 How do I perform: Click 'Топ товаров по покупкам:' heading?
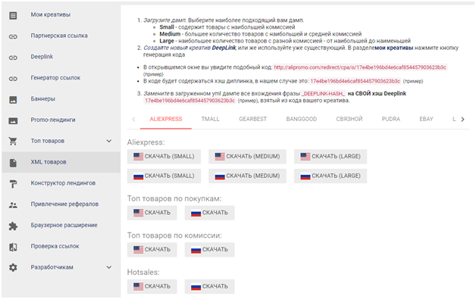coord(174,198)
